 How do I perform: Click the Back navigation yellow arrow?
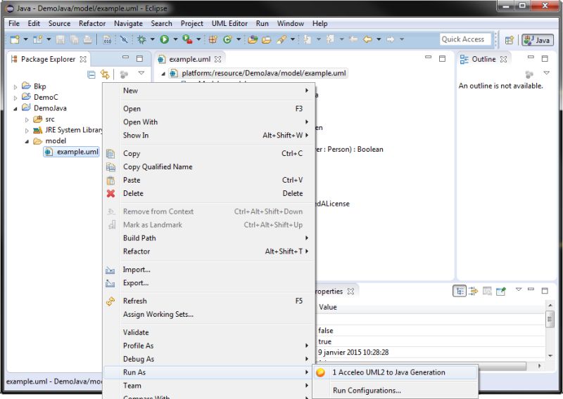[367, 39]
